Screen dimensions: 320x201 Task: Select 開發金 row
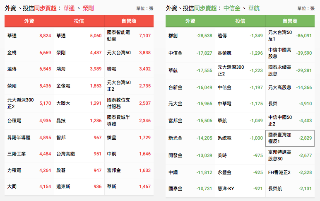190,155
